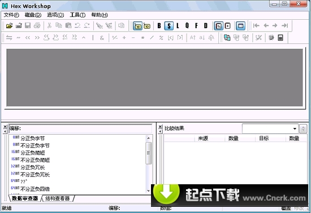Click the Copy icon
Screen dimensions: 311x213
tap(58, 26)
